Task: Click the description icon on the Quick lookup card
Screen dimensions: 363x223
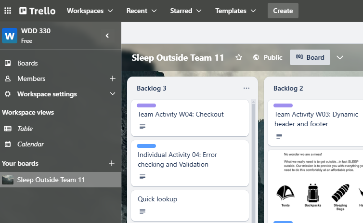Action: (x=143, y=211)
